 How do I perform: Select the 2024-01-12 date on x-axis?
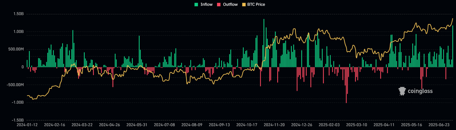pos(27,125)
